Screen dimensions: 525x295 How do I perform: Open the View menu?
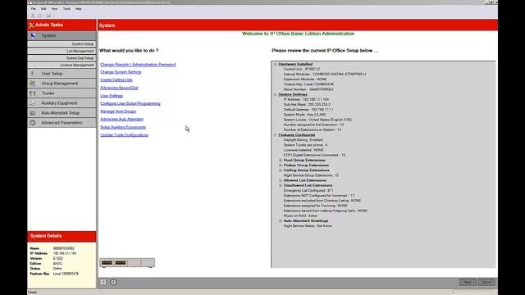click(x=55, y=9)
